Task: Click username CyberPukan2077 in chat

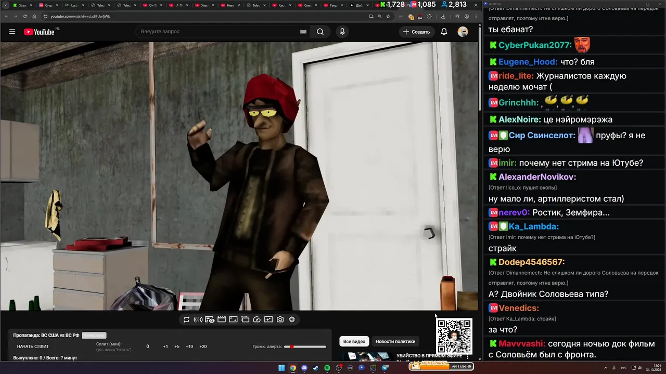Action: [535, 45]
